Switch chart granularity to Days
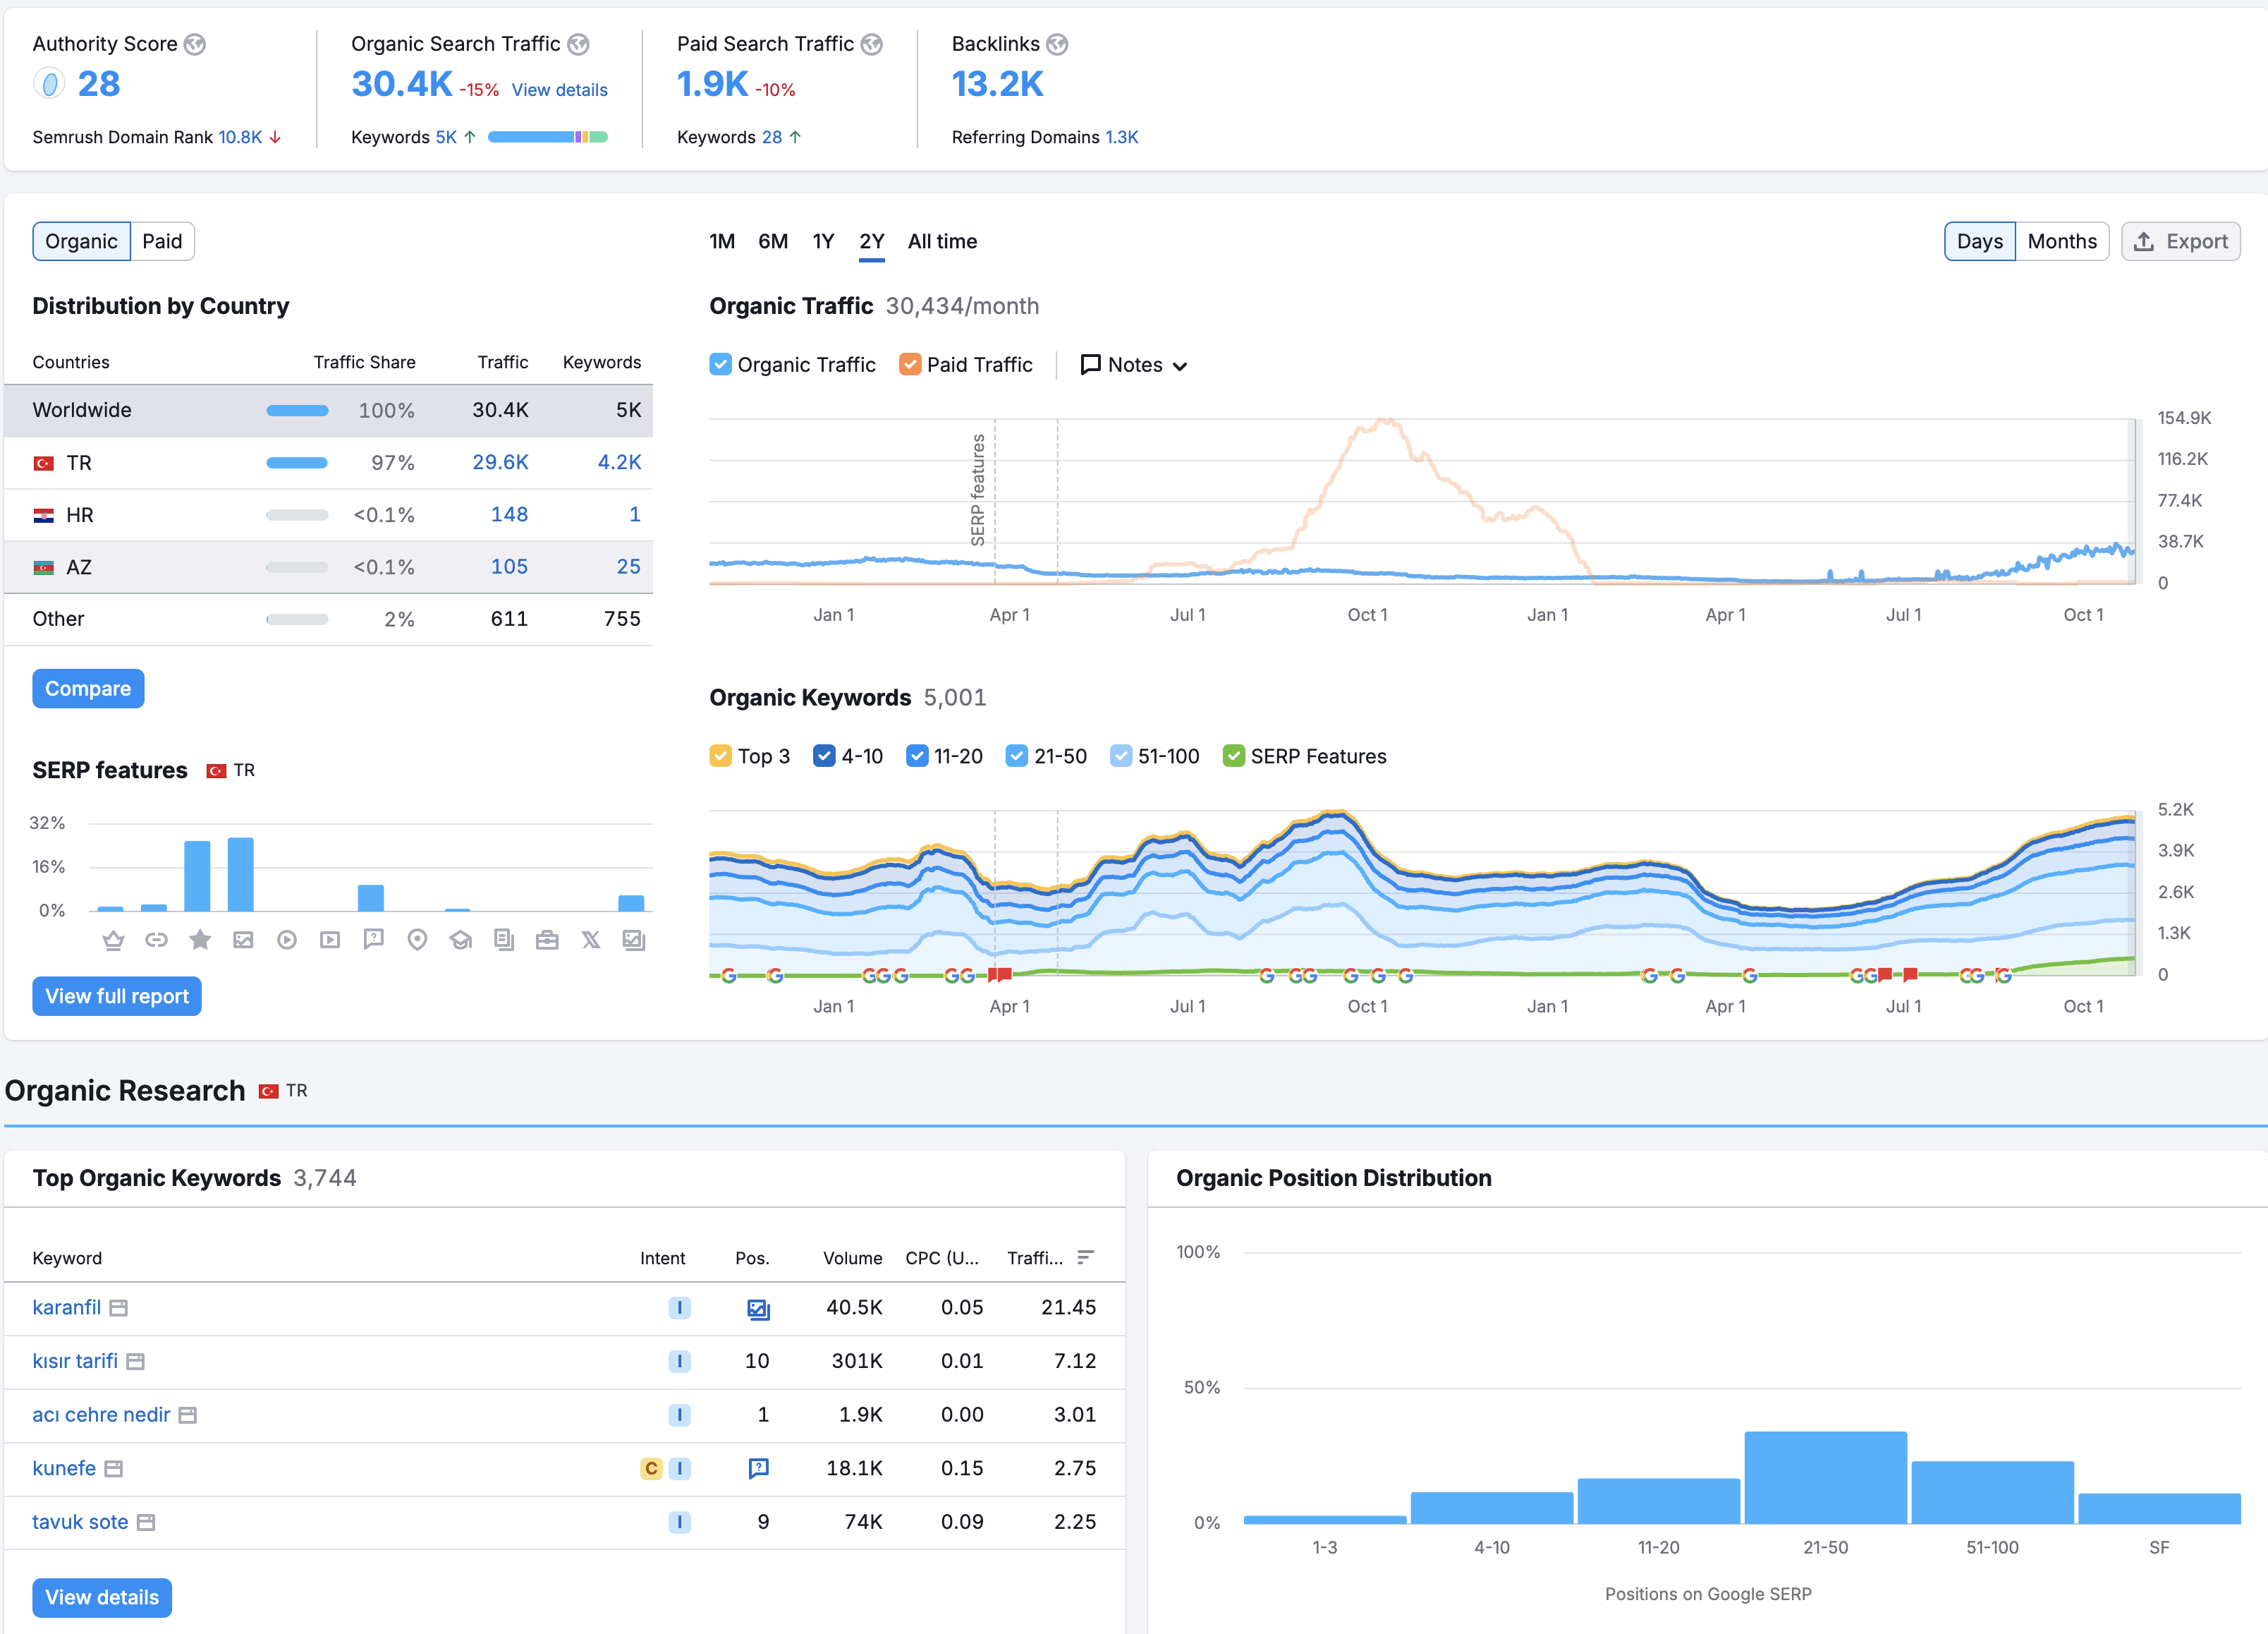Image resolution: width=2268 pixels, height=1634 pixels. [1980, 241]
